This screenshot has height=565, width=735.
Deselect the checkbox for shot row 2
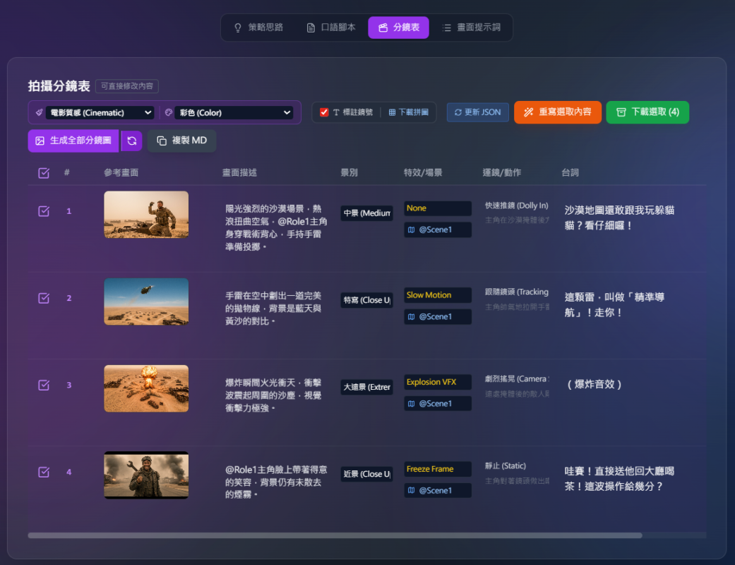click(x=44, y=298)
